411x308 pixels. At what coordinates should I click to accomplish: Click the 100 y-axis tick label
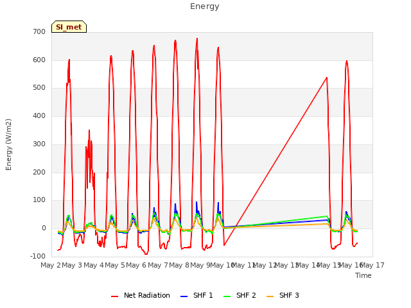click(39, 200)
